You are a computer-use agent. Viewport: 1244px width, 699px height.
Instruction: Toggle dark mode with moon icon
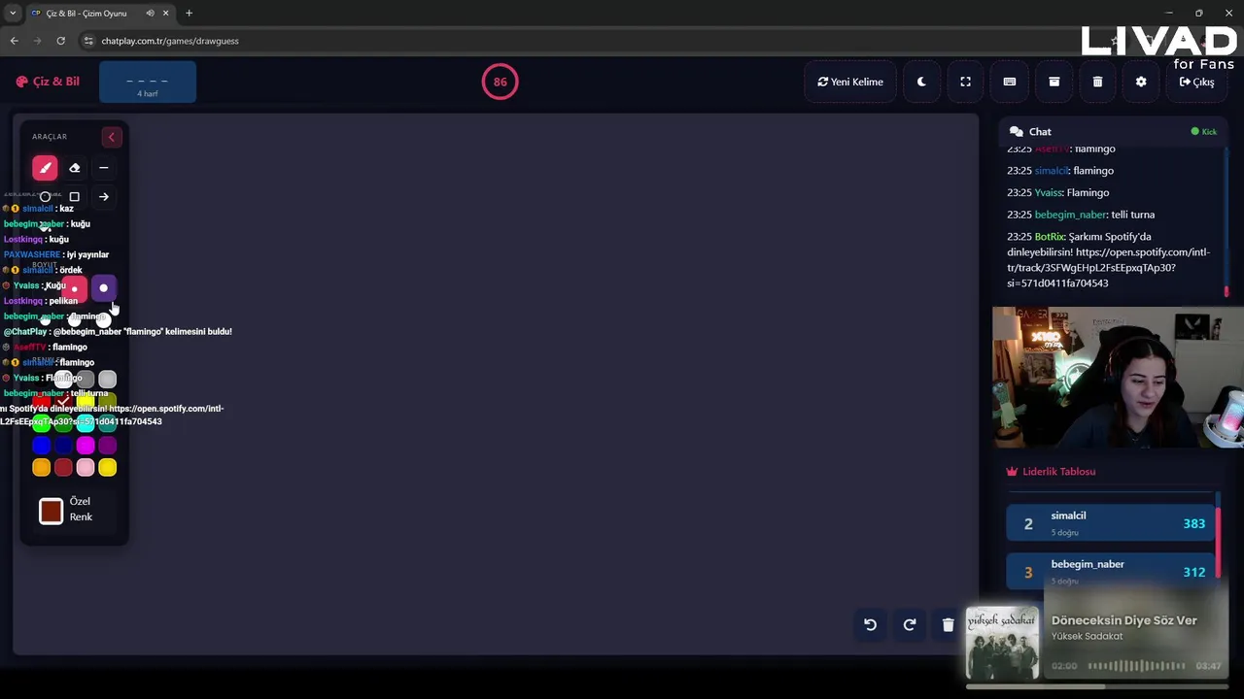click(921, 82)
